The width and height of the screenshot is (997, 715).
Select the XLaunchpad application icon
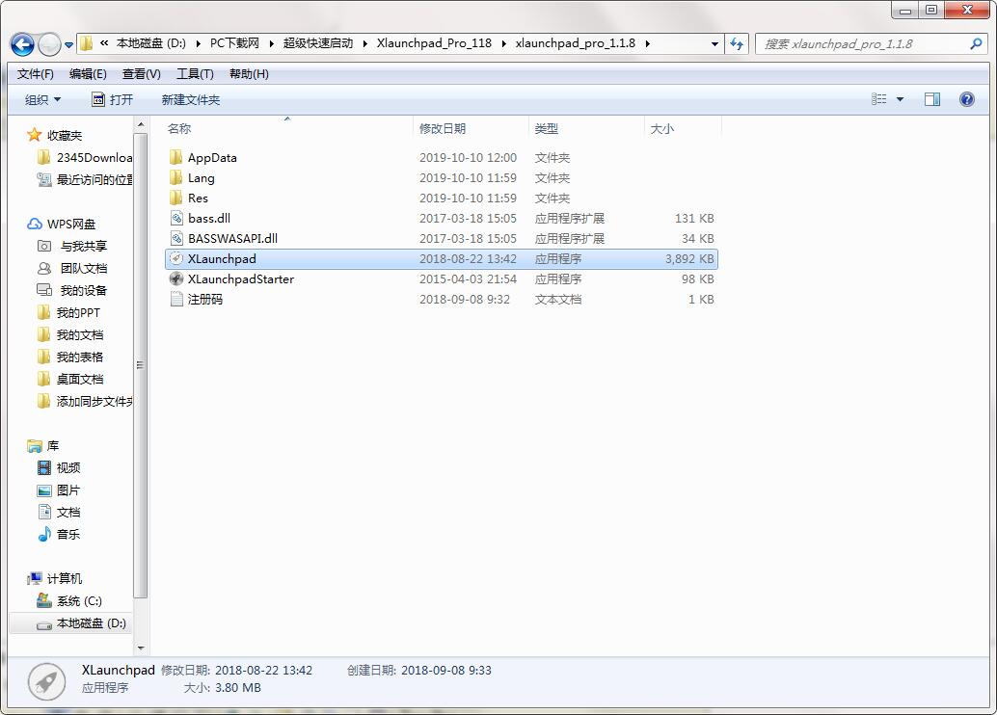(176, 258)
